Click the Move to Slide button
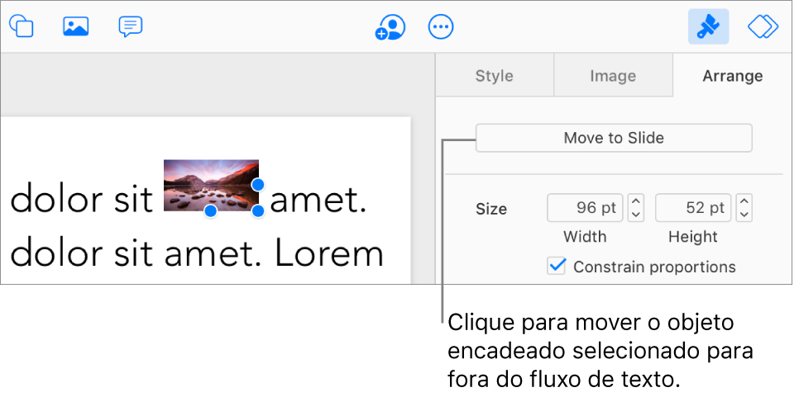The width and height of the screenshot is (799, 397). click(614, 138)
